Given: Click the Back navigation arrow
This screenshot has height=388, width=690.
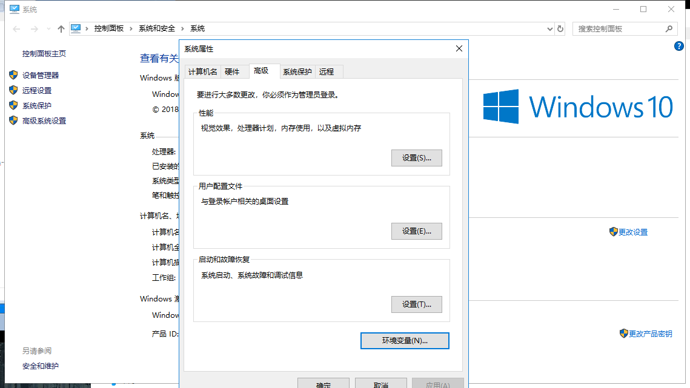Looking at the screenshot, I should tap(17, 28).
